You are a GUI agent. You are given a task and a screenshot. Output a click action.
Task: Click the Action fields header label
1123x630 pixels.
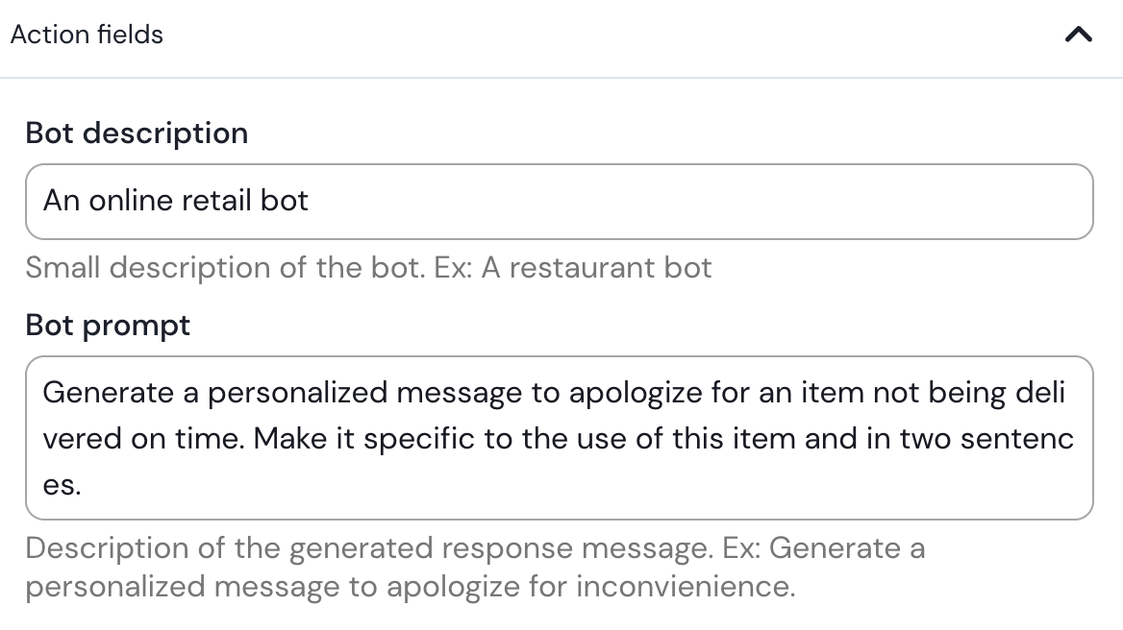pyautogui.click(x=87, y=34)
